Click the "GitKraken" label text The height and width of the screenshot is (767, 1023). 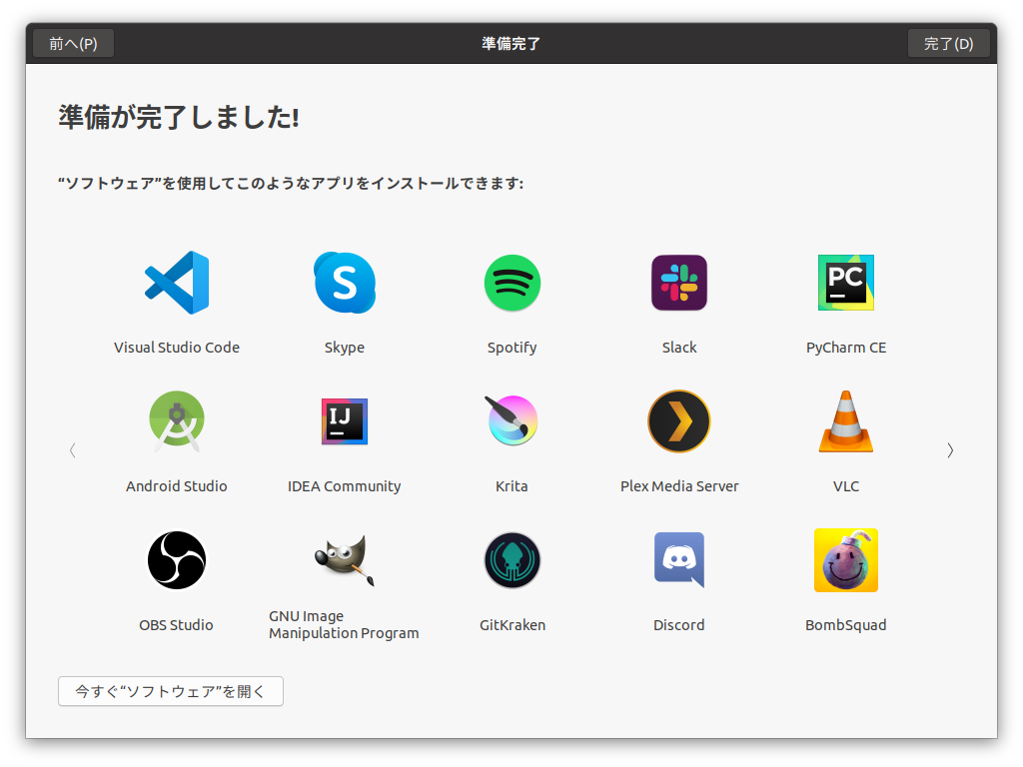click(512, 625)
